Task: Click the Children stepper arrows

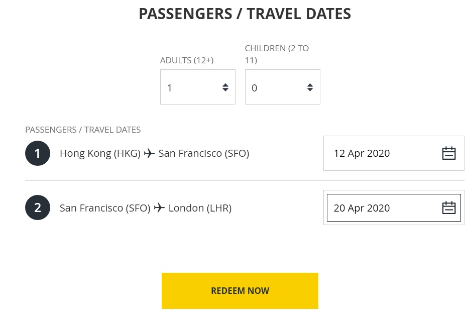Action: click(310, 87)
